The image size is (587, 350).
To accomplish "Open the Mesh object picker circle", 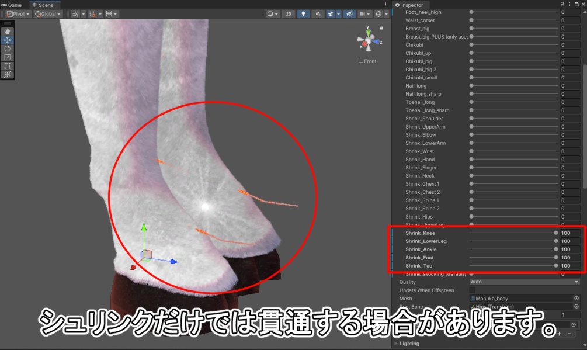I will point(576,299).
